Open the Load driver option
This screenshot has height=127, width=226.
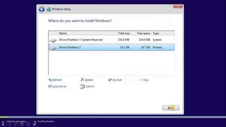click(x=60, y=86)
